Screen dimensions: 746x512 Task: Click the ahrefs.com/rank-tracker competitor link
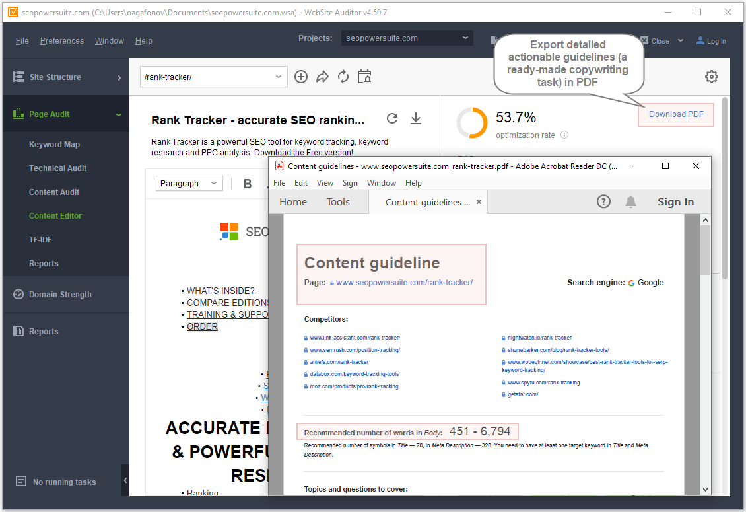(x=339, y=362)
